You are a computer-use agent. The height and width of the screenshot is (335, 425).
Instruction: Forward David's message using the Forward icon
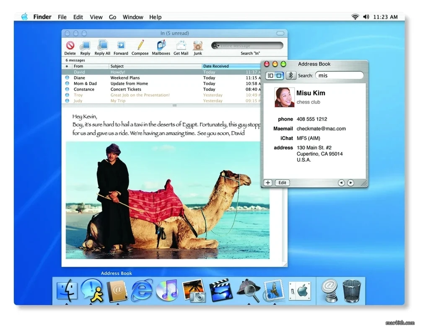(x=121, y=46)
